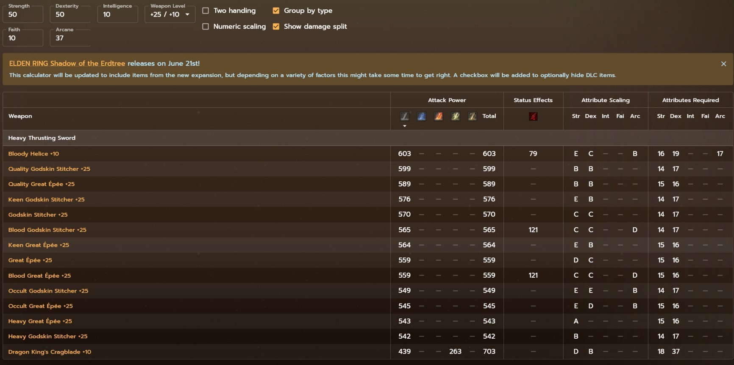Edit the Dexterity input field
The image size is (734, 365).
click(70, 14)
